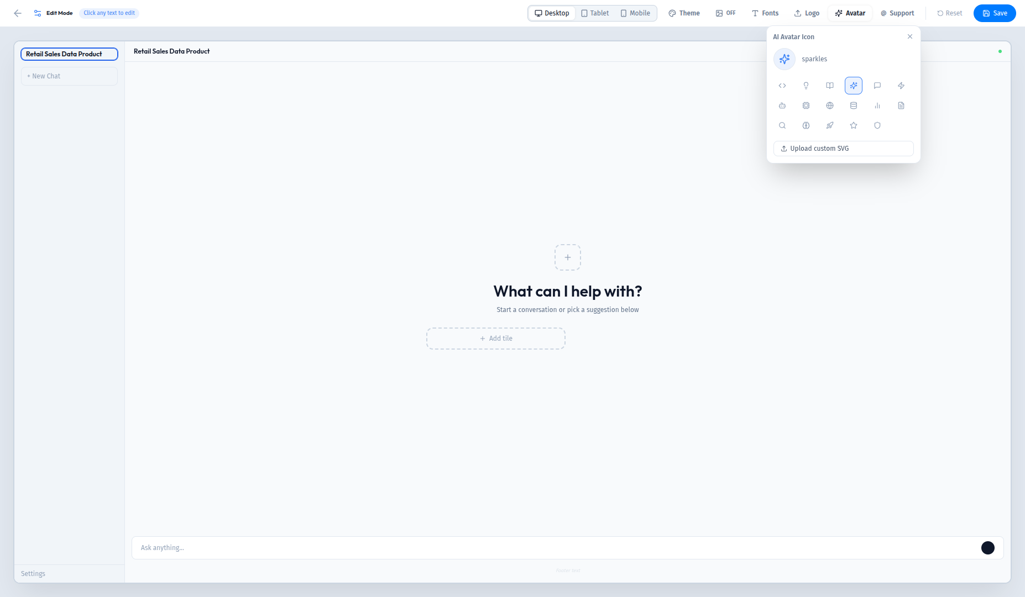
Task: Choose the bar chart avatar icon
Action: point(877,105)
